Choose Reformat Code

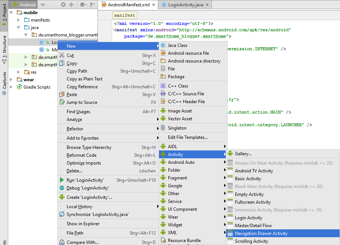tap(108, 155)
